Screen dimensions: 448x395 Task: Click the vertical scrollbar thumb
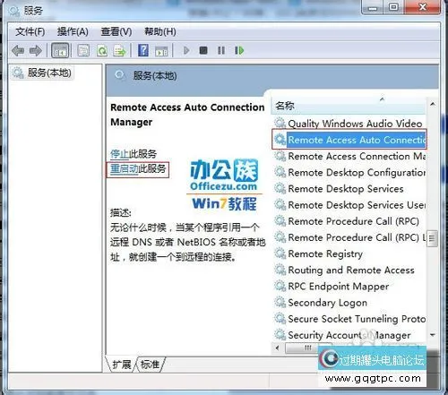tap(432, 238)
